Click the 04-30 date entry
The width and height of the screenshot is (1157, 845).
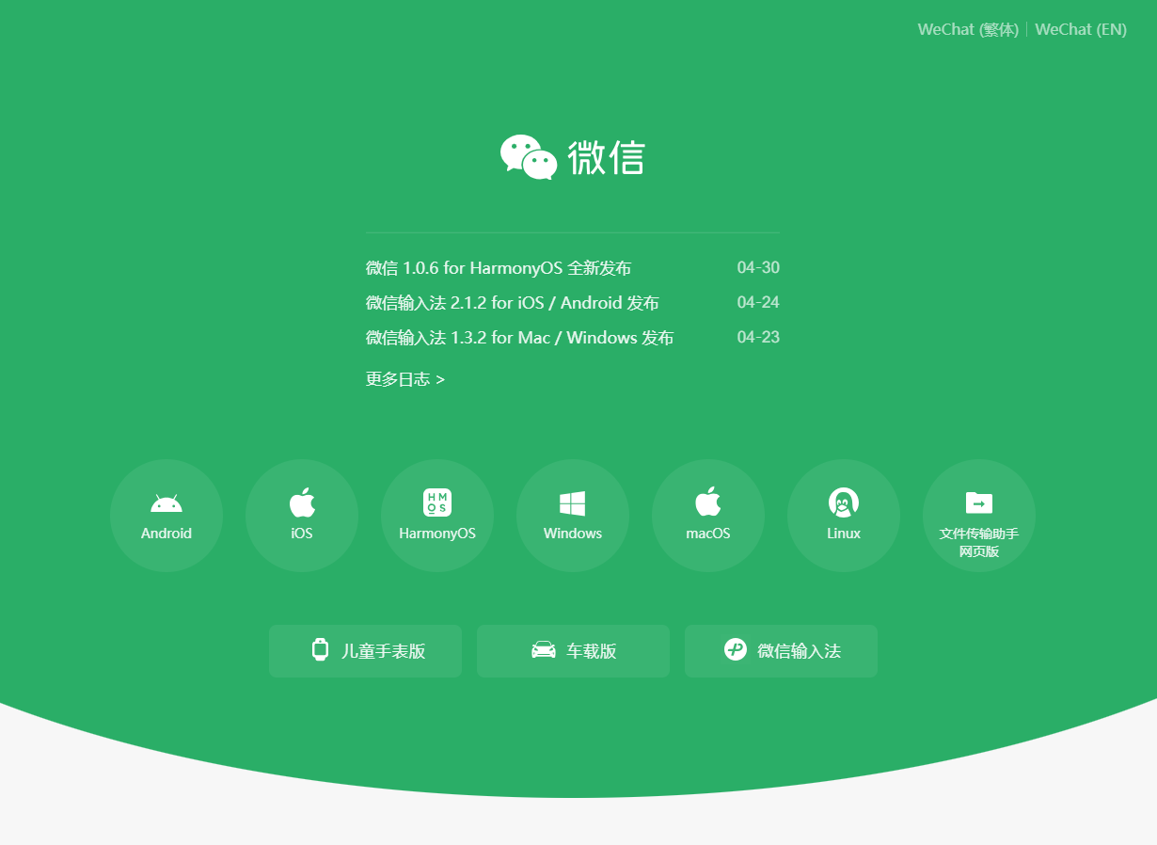[758, 268]
